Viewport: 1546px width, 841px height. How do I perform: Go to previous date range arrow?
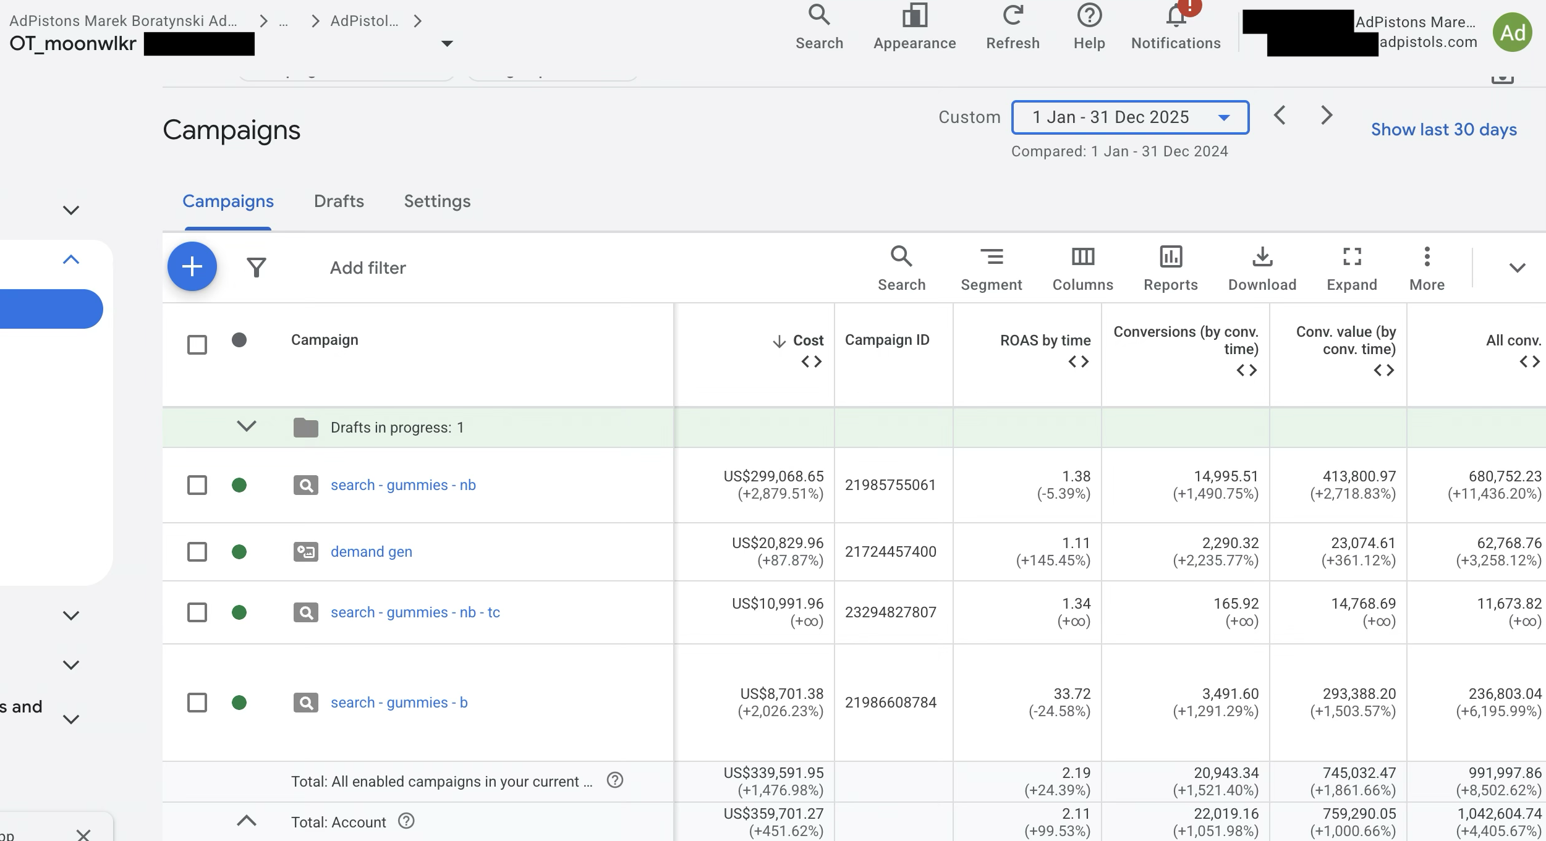point(1280,115)
